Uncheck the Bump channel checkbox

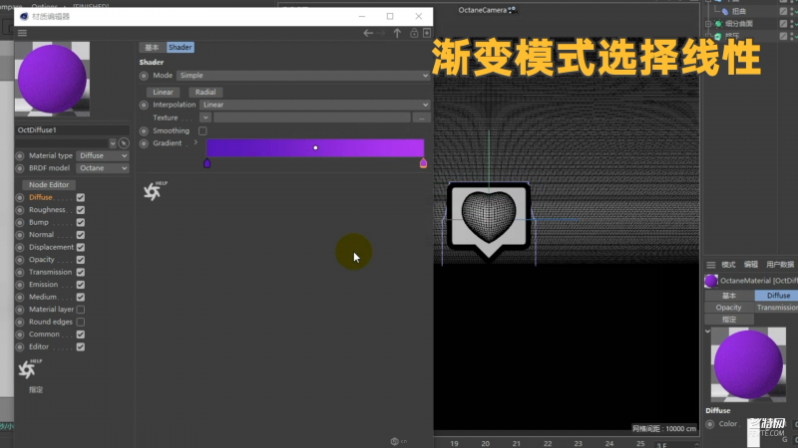tap(81, 222)
